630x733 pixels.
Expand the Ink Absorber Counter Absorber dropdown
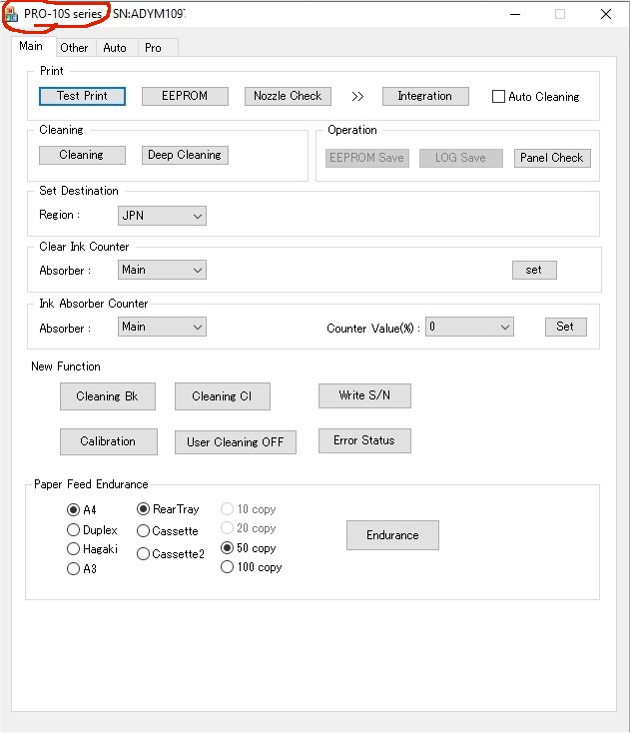point(162,327)
